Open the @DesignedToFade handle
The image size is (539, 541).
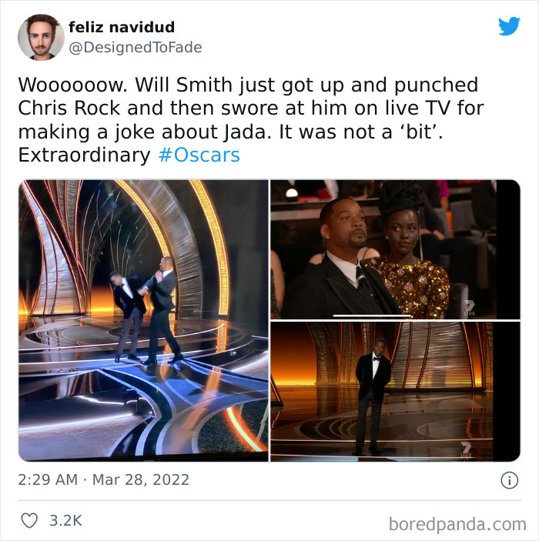point(136,47)
